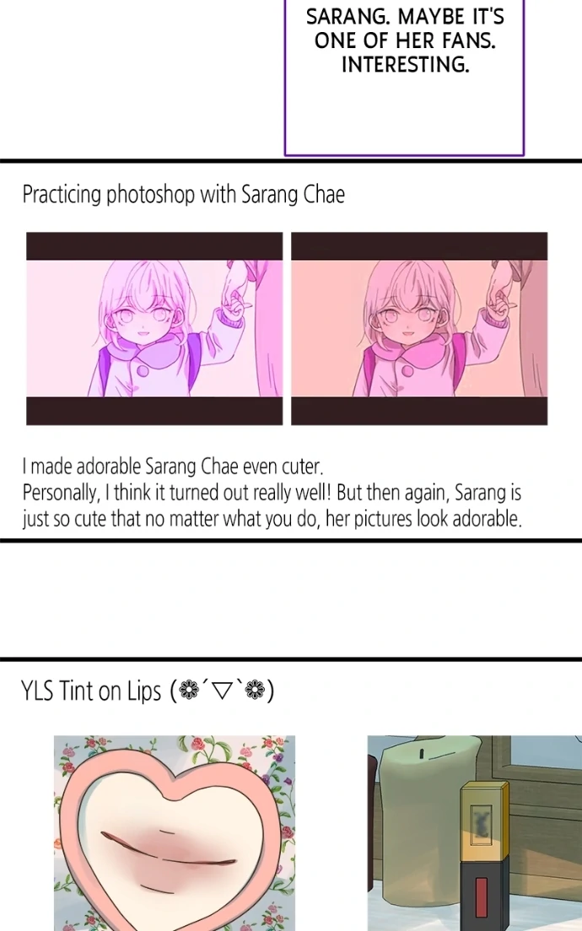Open the left pink-tinted Sarang photo
Viewport: 582px width, 931px height.
(154, 328)
